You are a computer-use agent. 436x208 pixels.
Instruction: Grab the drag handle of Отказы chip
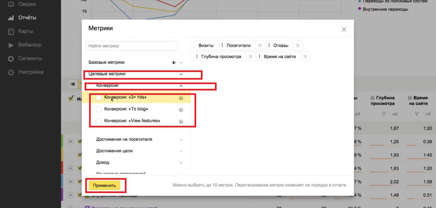click(x=269, y=46)
